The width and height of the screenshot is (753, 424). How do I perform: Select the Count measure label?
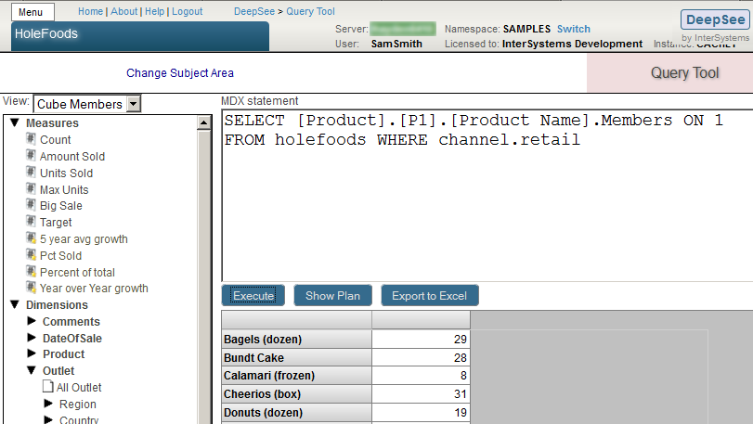(55, 139)
